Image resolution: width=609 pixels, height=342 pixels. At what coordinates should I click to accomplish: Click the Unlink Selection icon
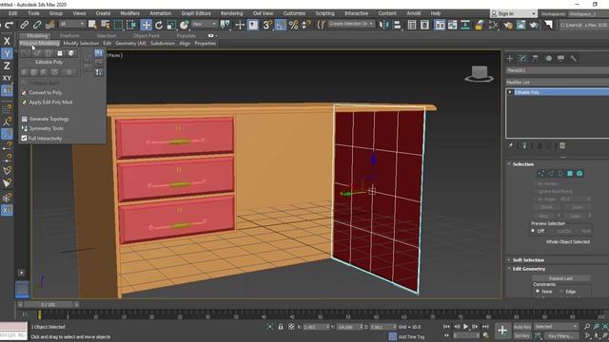click(37, 26)
